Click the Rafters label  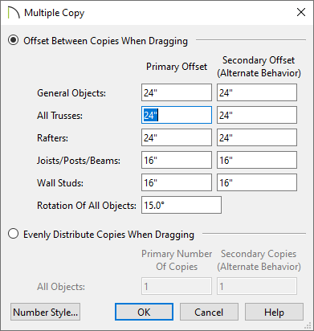click(52, 138)
